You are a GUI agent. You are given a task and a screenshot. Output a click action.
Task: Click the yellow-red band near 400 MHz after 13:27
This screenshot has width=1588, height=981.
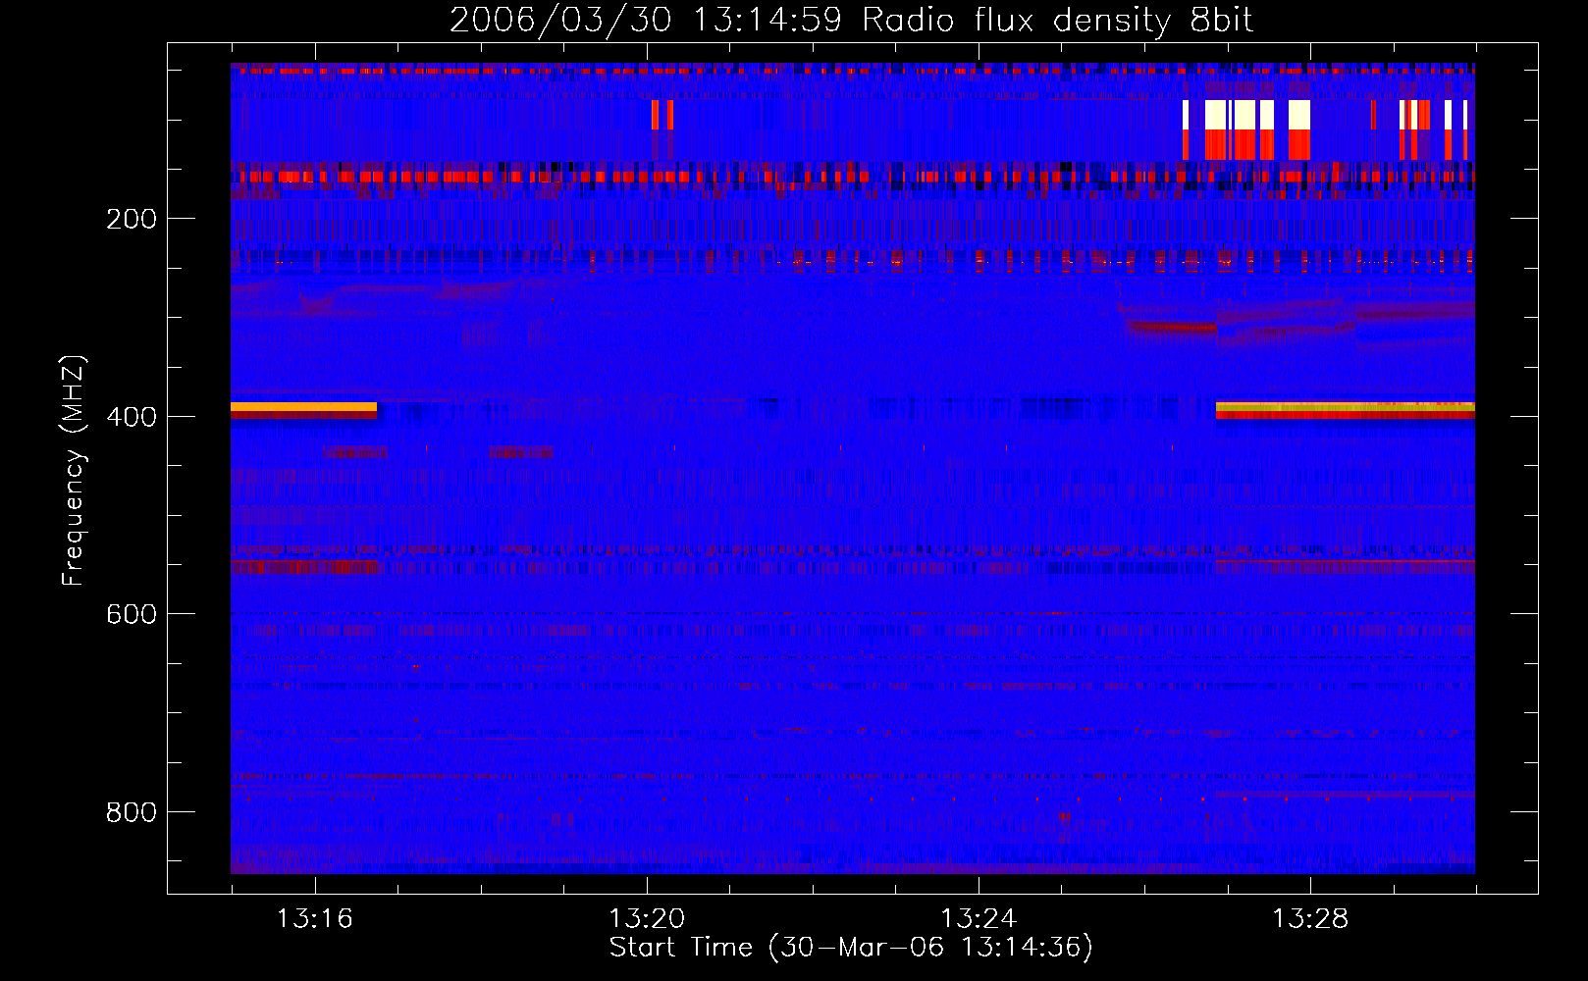(1346, 410)
